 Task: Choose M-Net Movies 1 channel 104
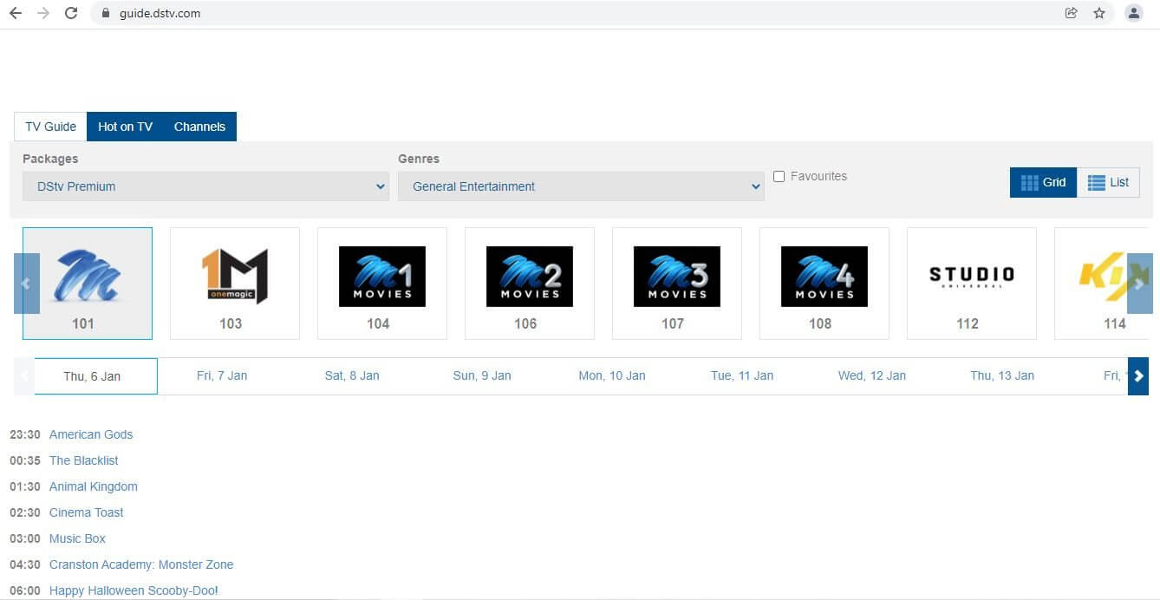pos(382,284)
